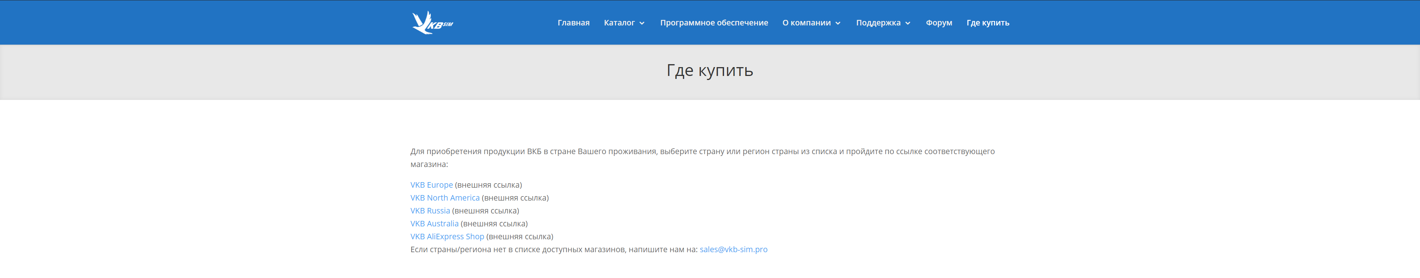The height and width of the screenshot is (278, 1420).
Task: Visit the VKB AliExpress Shop link
Action: (x=447, y=237)
